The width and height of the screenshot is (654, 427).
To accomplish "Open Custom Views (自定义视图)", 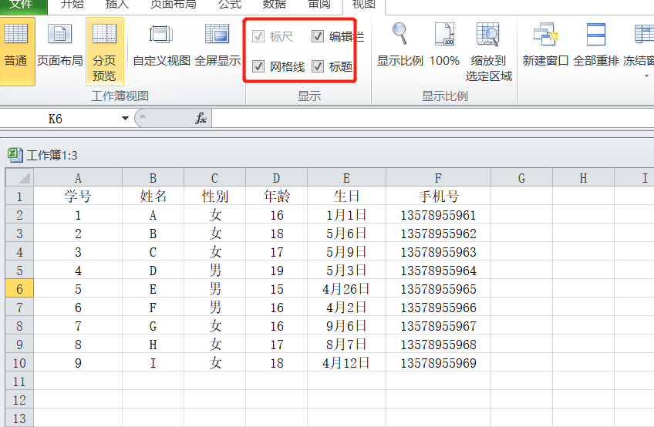I will (x=161, y=46).
